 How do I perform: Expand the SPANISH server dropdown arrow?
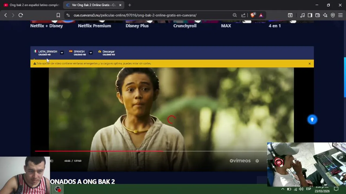click(x=91, y=53)
